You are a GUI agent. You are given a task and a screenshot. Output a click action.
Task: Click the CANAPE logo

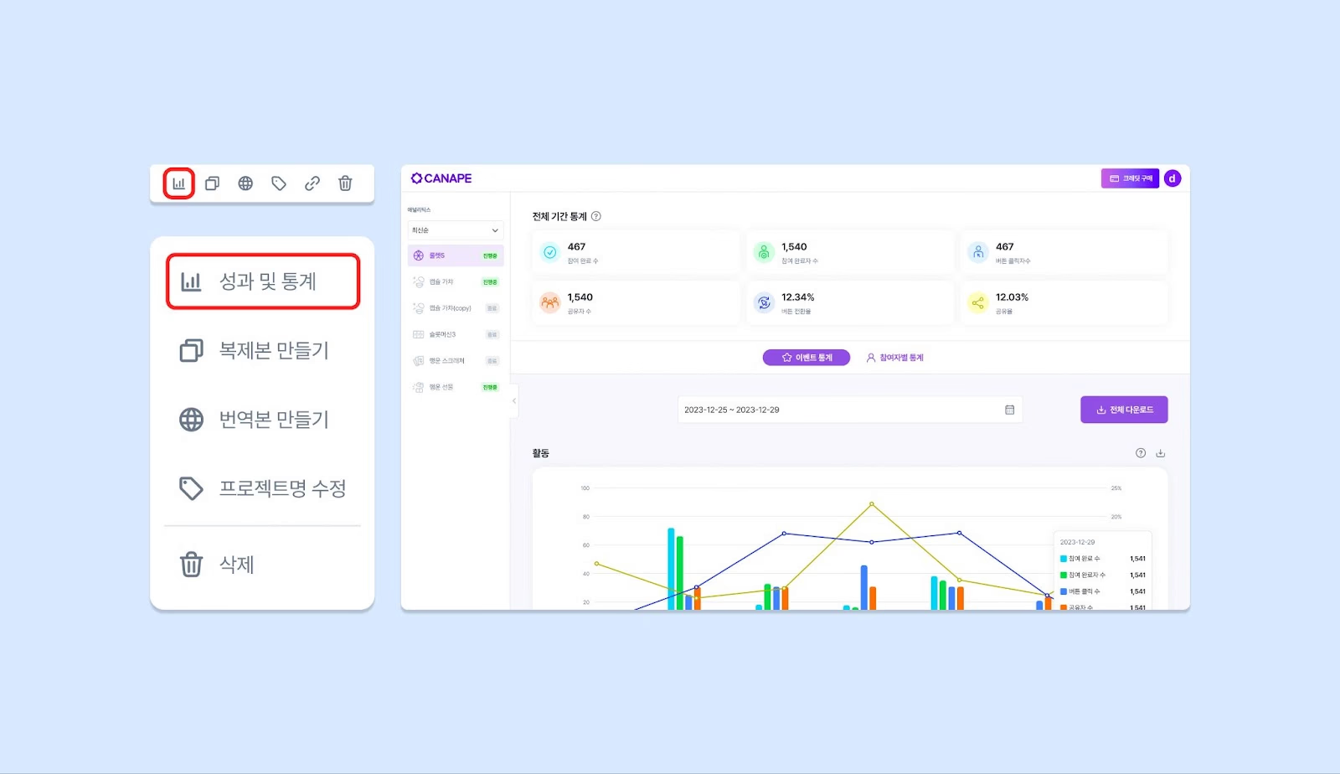tap(441, 178)
